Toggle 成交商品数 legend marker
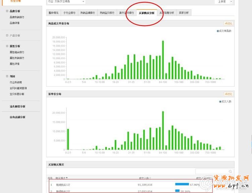Viewport: 252px width, 193px height. (218, 31)
